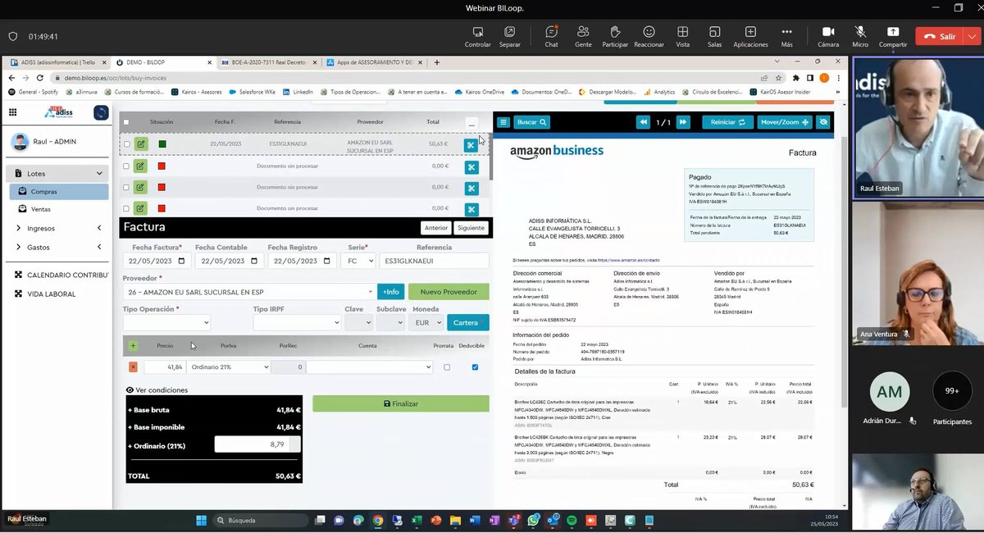This screenshot has width=984, height=533.
Task: Open the Tipo Operación dropdown
Action: pyautogui.click(x=166, y=323)
